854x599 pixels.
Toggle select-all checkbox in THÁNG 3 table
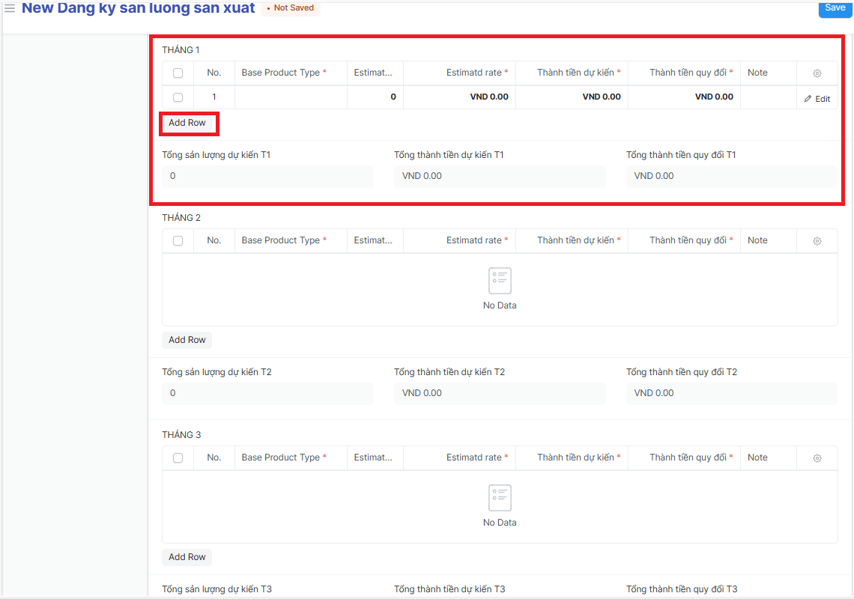coord(178,458)
